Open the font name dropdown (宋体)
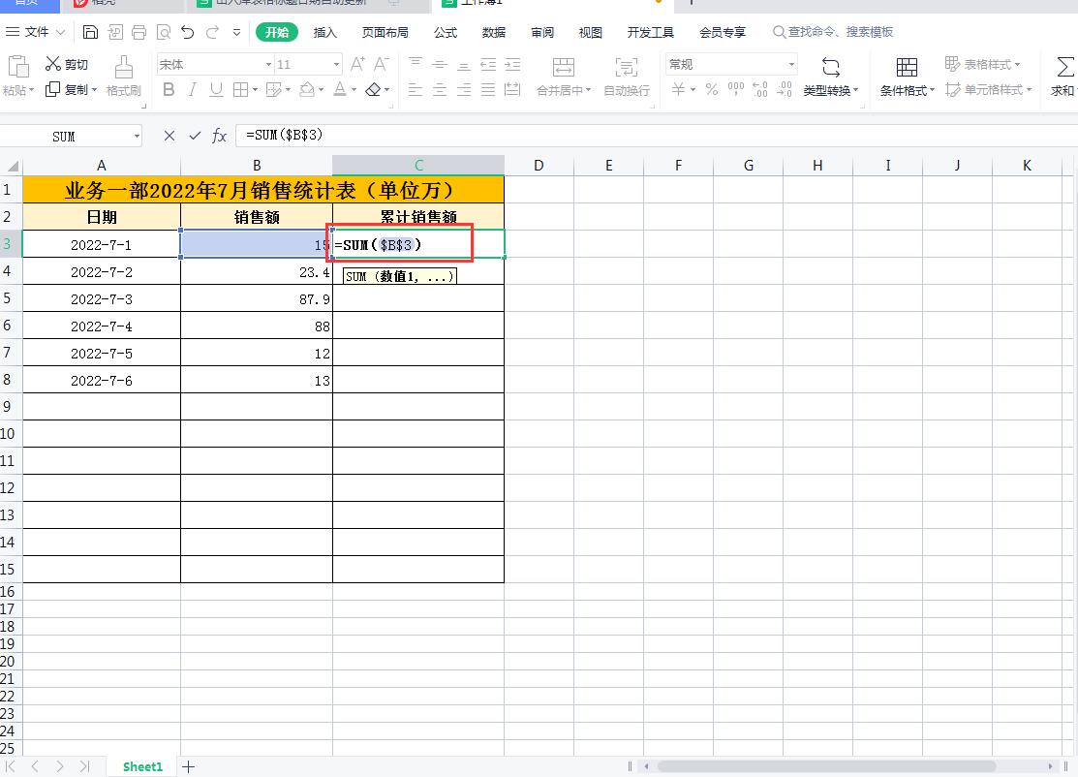 click(x=269, y=65)
